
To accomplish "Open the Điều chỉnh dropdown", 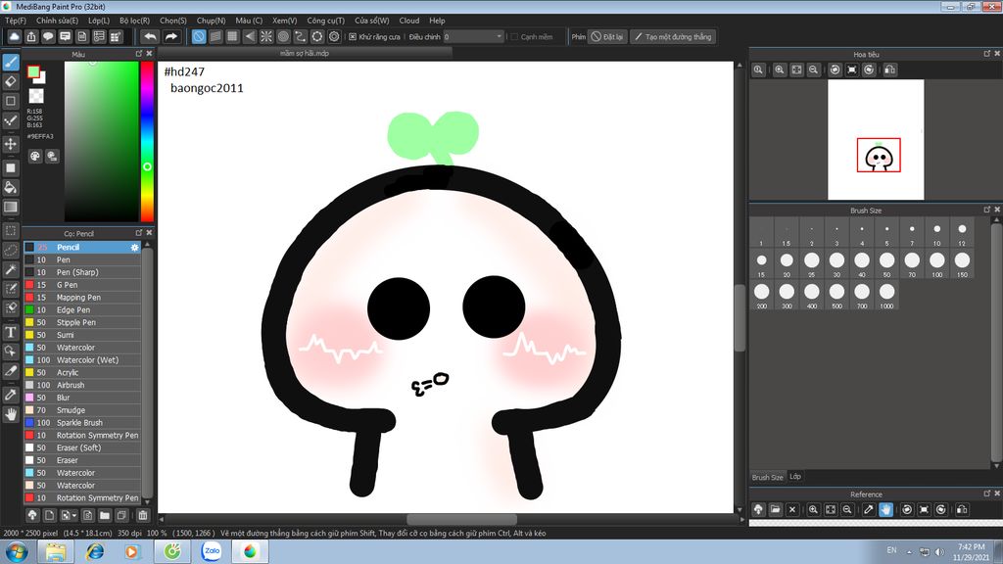I will click(x=474, y=36).
